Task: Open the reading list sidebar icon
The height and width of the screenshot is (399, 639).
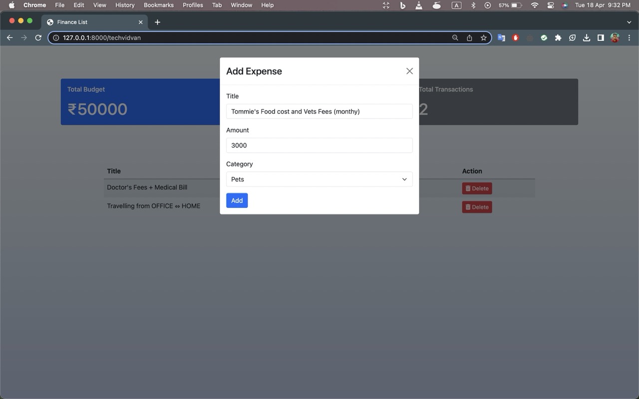Action: 601,37
